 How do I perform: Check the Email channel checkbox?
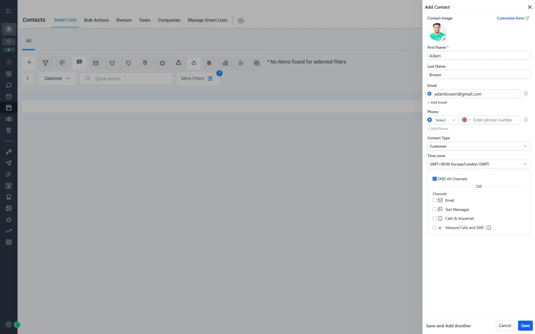click(435, 200)
